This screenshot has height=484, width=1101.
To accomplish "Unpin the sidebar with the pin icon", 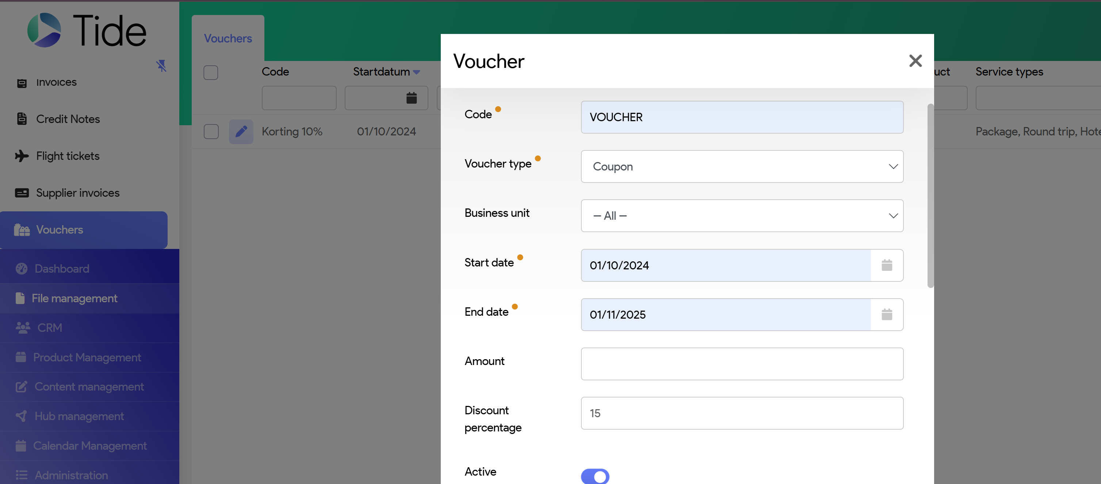I will click(161, 65).
